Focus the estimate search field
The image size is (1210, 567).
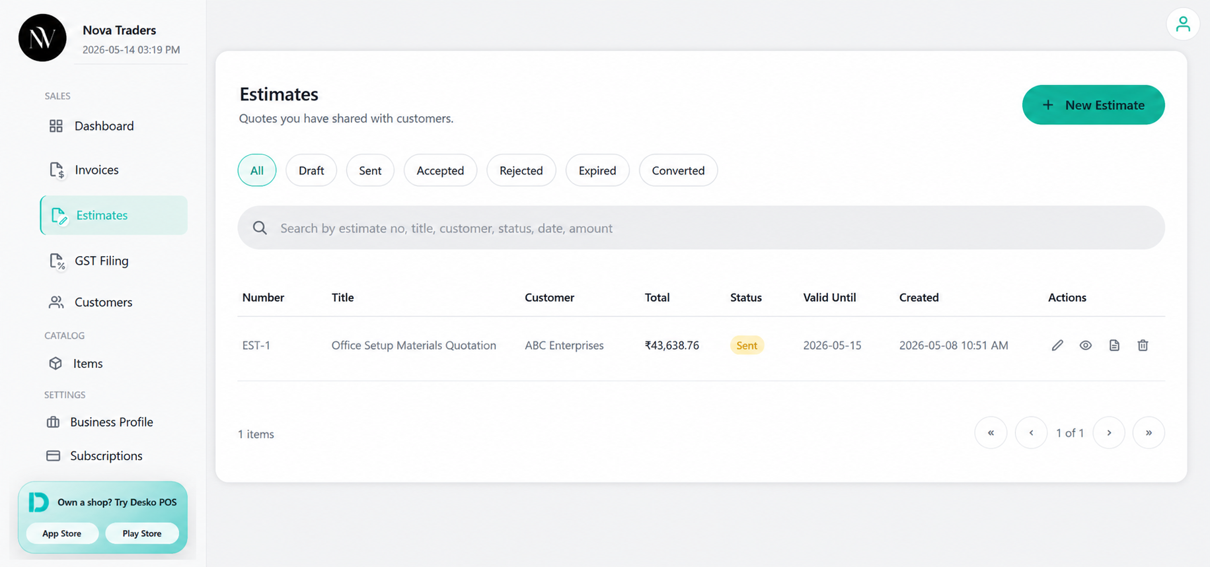pyautogui.click(x=701, y=228)
